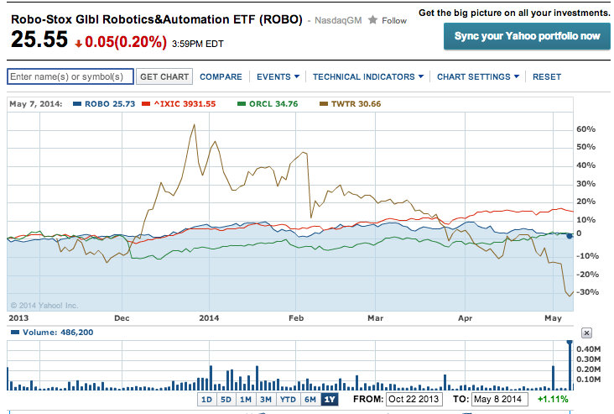Click the +1.11% percentage change value

pos(553,399)
